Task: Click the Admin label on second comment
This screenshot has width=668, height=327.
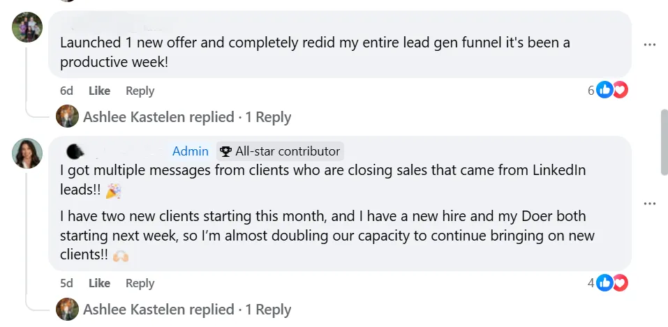Action: click(x=191, y=151)
